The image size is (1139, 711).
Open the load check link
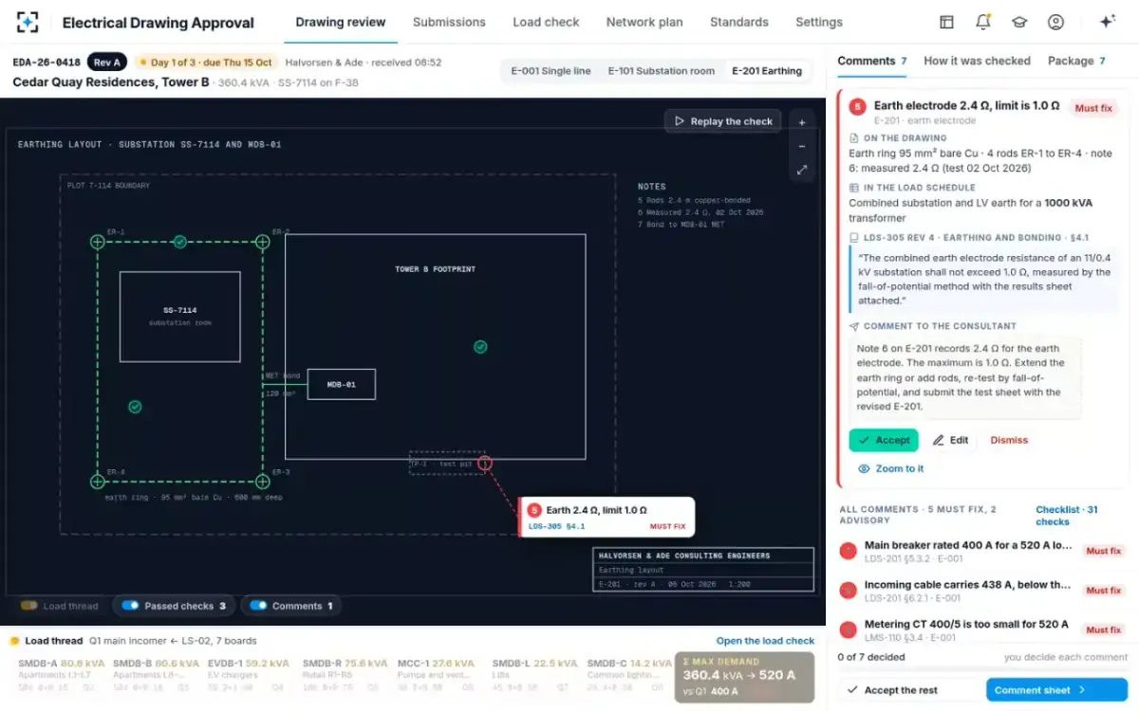click(765, 641)
